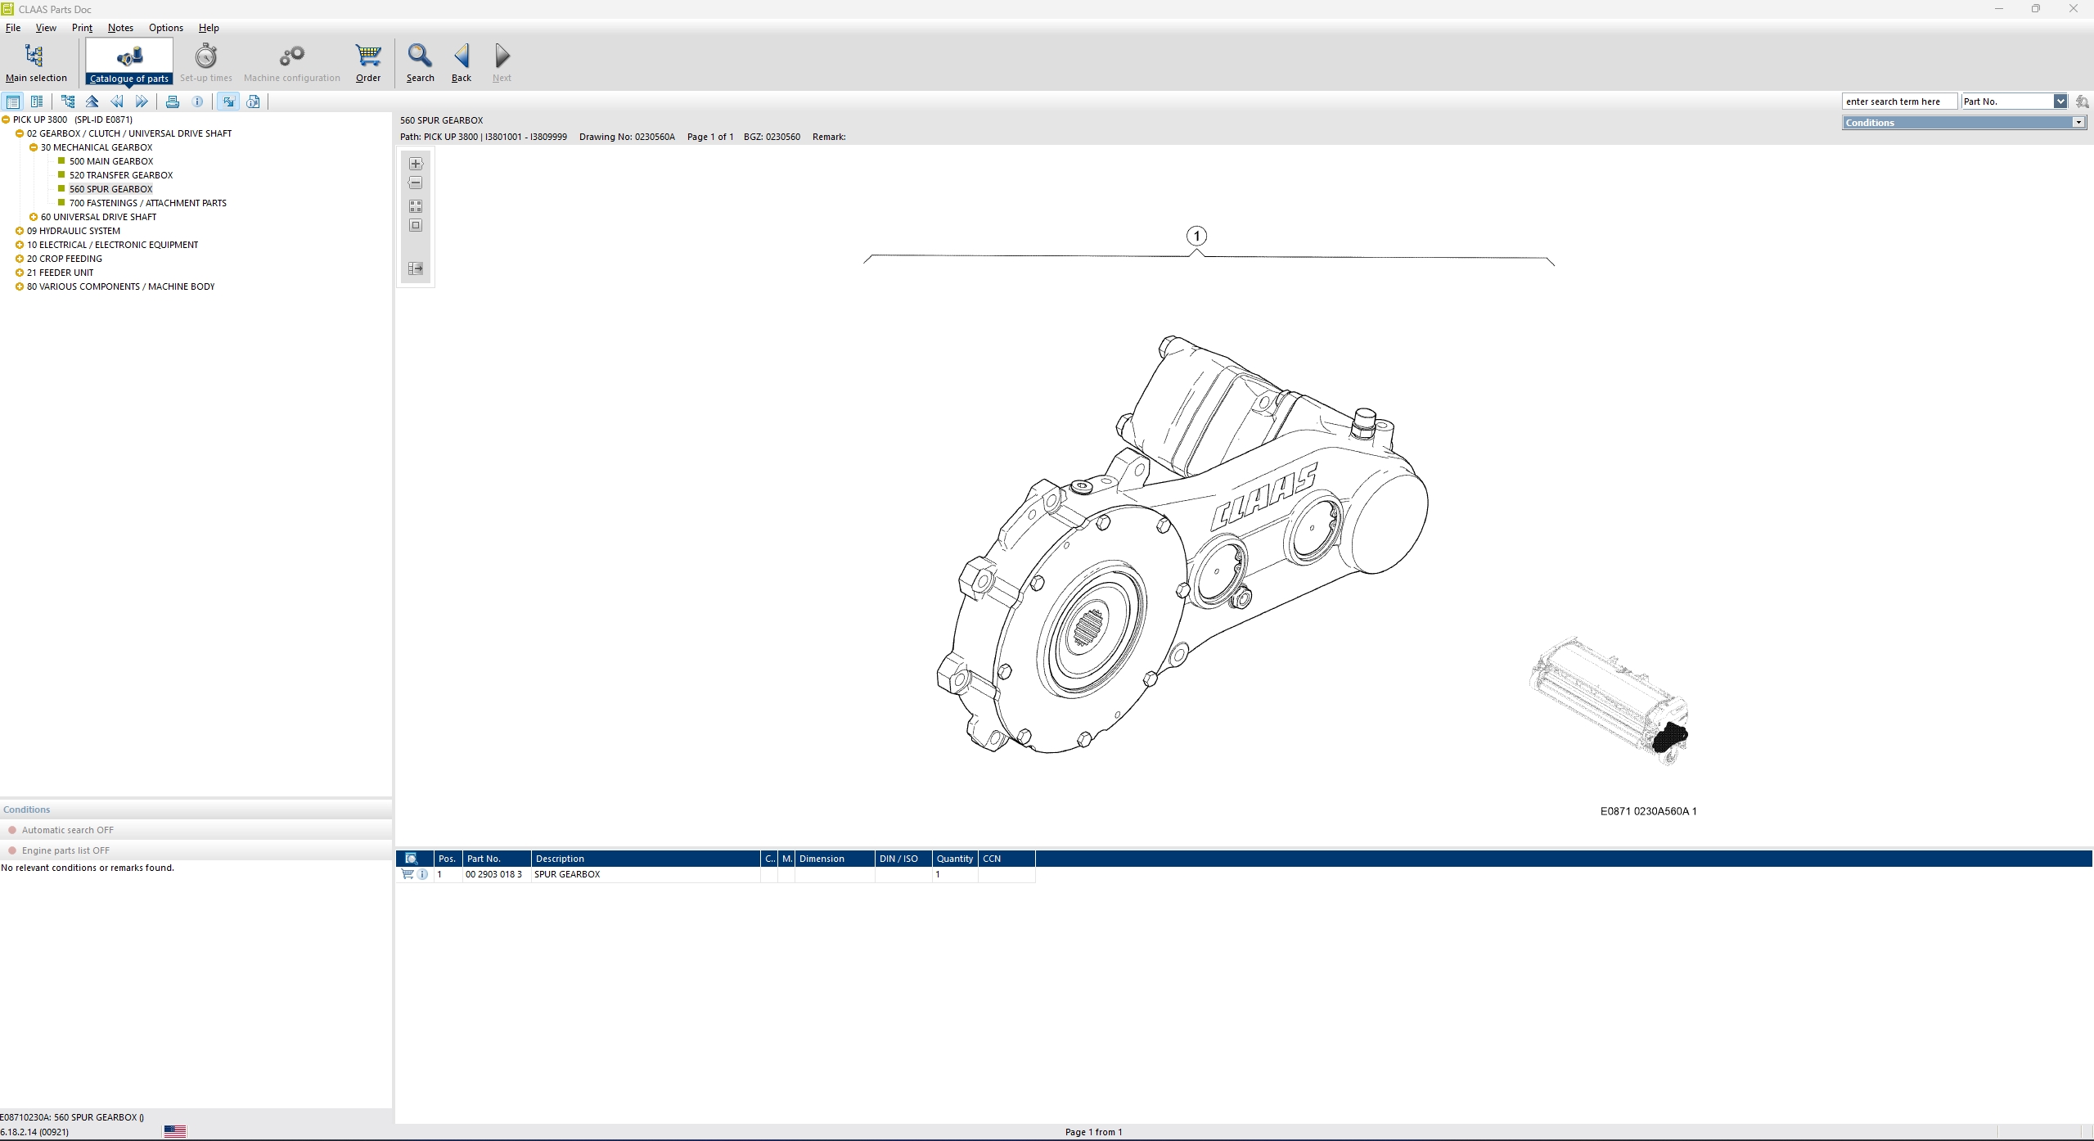Expand 10 ELECTRICAL / ELECTRONIC EQUIPMENT node
Image resolution: width=2094 pixels, height=1141 pixels.
coord(20,245)
